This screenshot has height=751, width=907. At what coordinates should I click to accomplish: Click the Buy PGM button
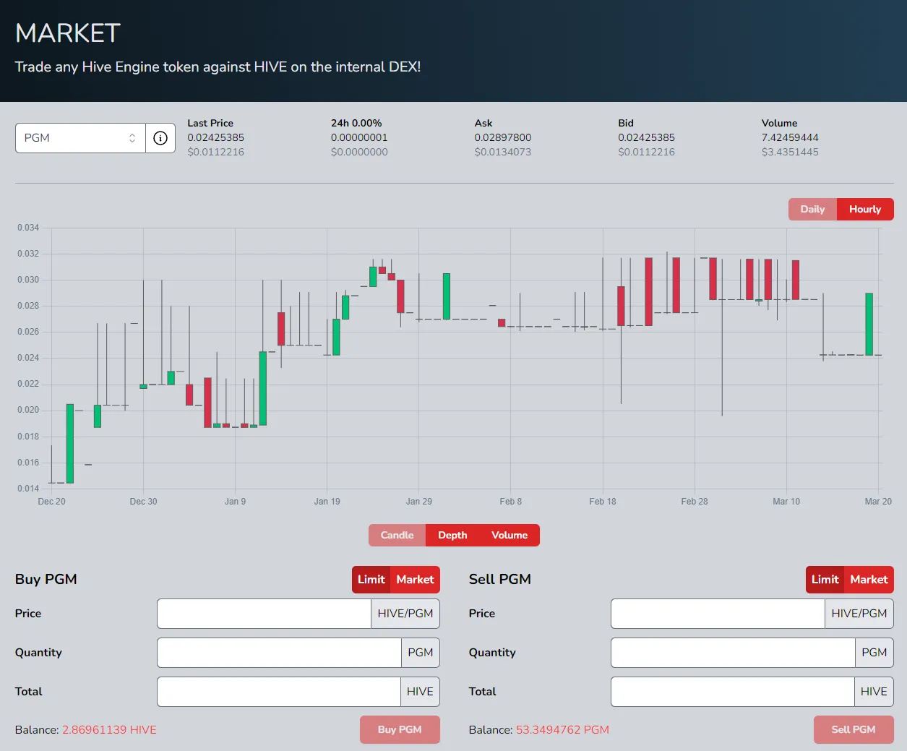[400, 730]
